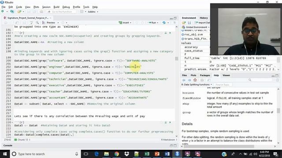Click the Create Project icon

tap(12, 12)
